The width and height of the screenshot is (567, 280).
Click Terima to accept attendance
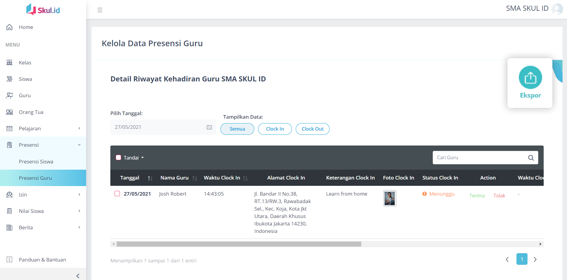477,196
